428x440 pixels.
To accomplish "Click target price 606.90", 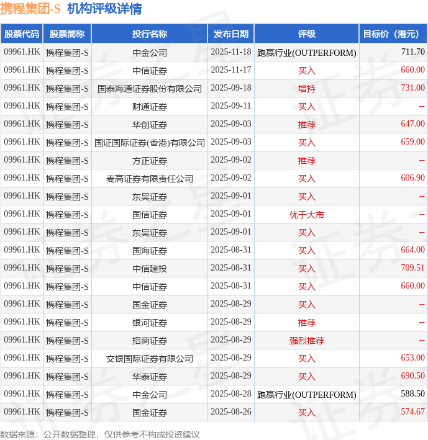I will 413,177.
